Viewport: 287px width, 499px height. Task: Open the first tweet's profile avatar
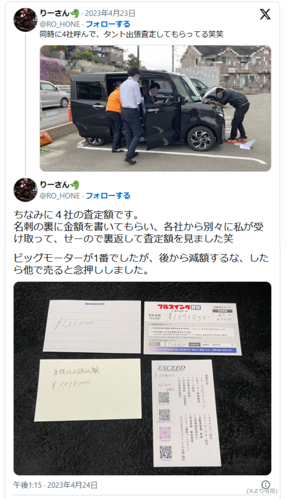click(25, 20)
